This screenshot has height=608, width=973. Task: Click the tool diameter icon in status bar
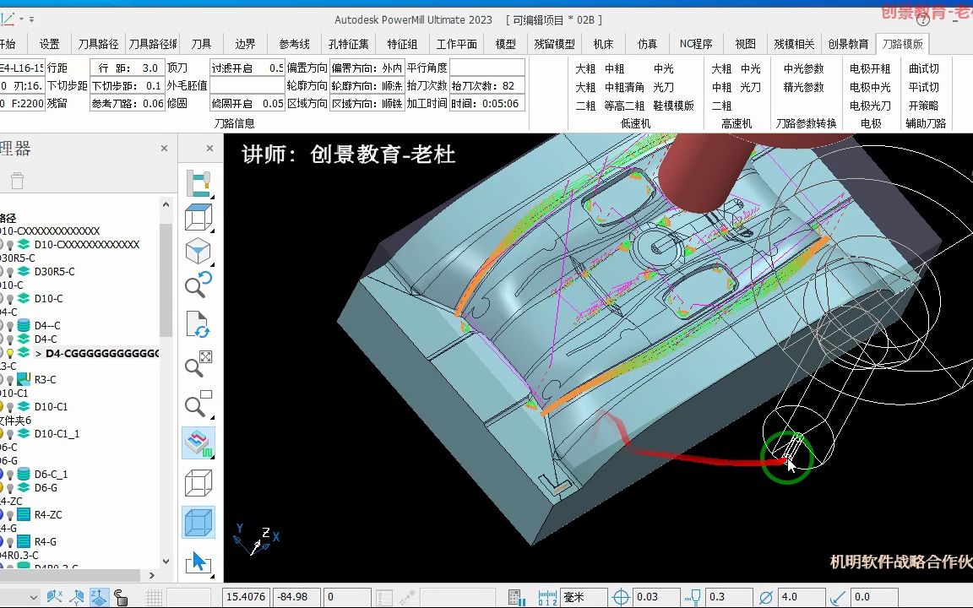[x=766, y=597]
